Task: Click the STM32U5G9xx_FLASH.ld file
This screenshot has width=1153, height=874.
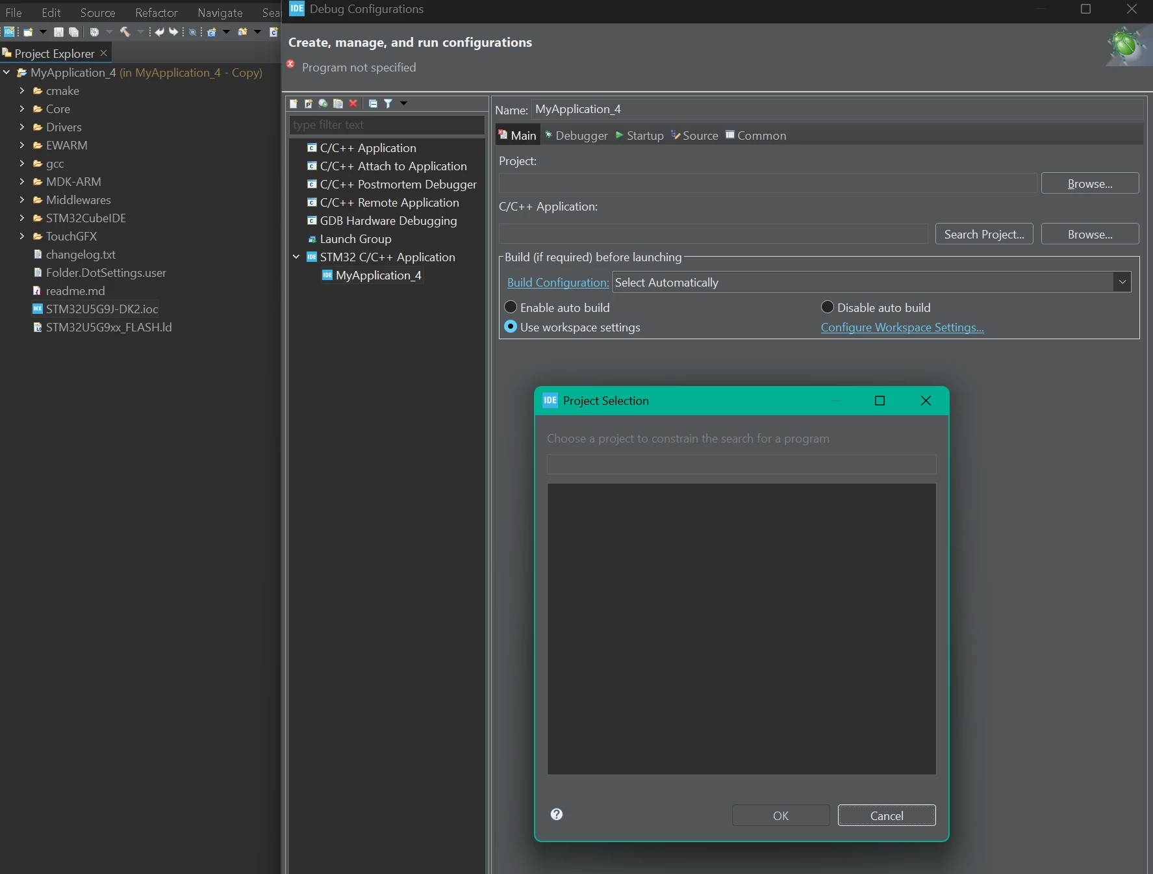Action: click(x=102, y=327)
